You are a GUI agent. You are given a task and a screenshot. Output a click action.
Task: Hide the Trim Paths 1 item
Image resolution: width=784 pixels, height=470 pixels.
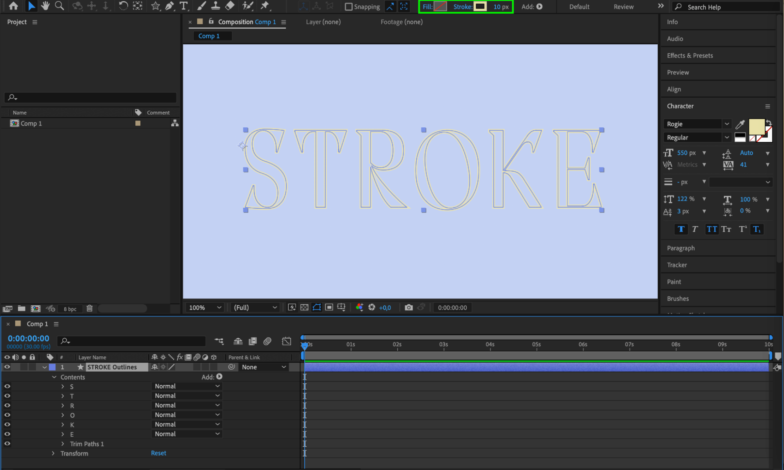7,444
